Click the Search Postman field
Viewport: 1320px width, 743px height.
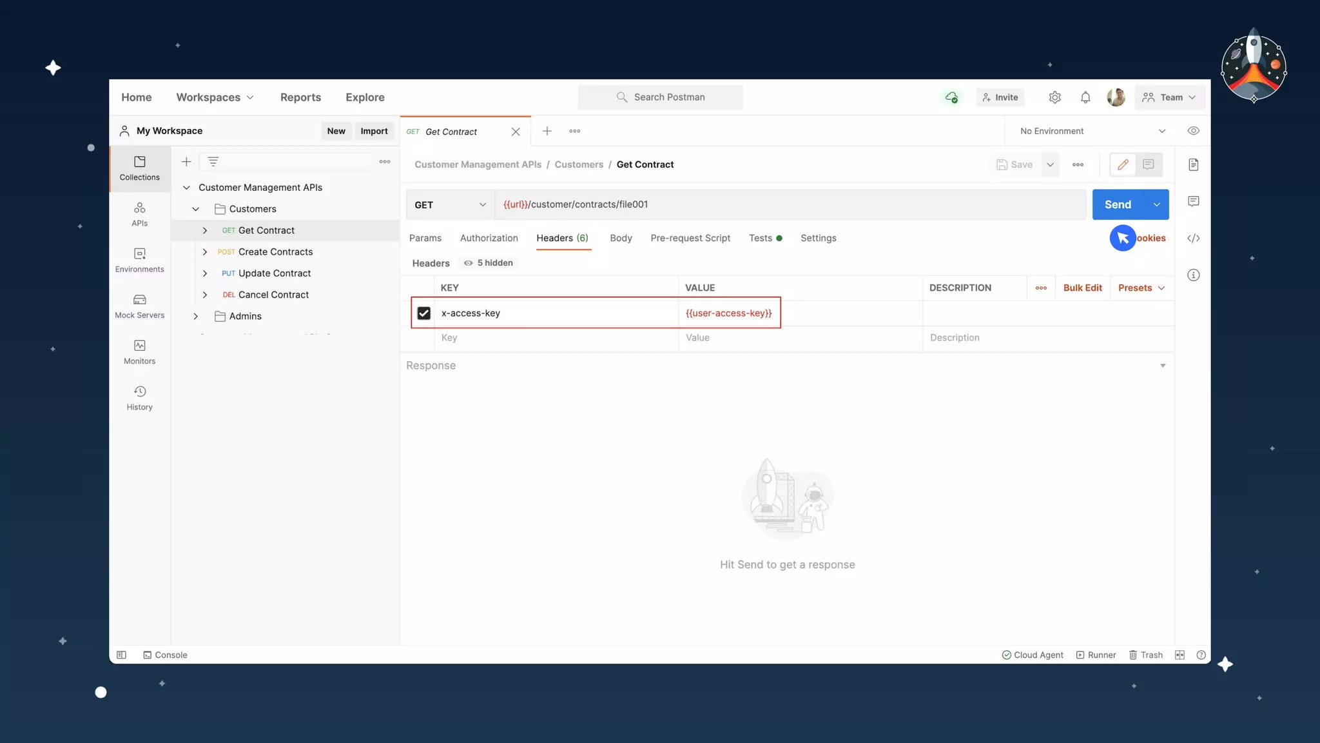[x=660, y=97]
